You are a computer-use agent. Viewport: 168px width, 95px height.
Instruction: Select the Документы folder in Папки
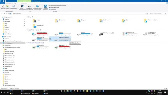point(56,21)
